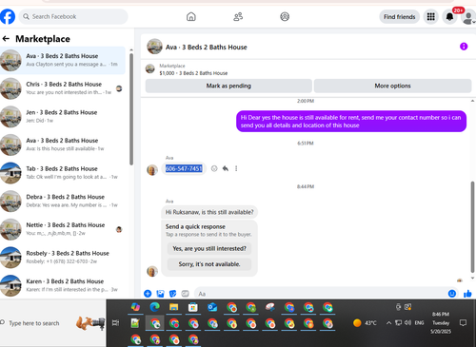Open the emoji picker in the message box
The height and width of the screenshot is (347, 476).
pos(452,294)
